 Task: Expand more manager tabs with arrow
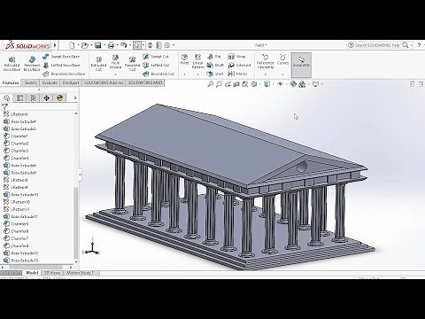(75, 97)
